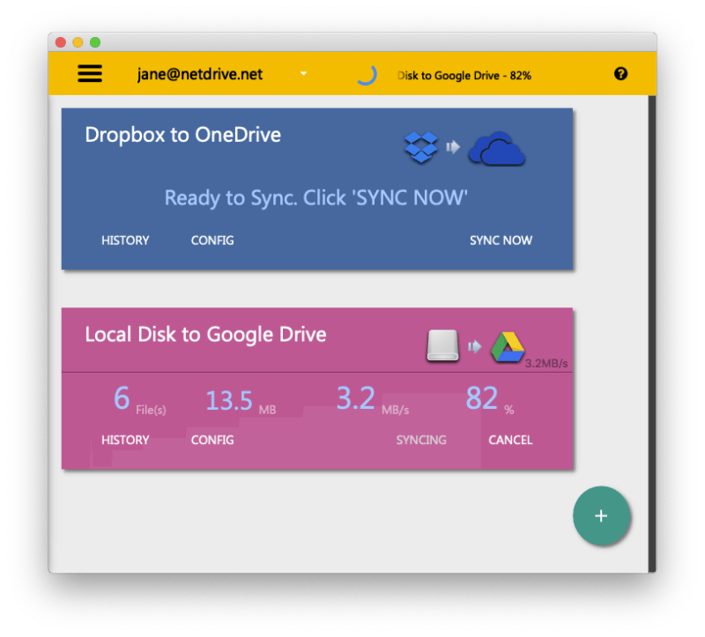Screen dimensions: 705x637
Task: Click the SYNCING status label
Action: pyautogui.click(x=421, y=441)
